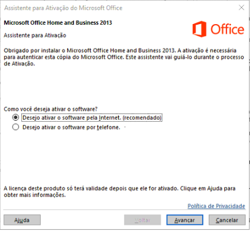Click the 'Como você deseja ativar o software?' question
This screenshot has height=231, width=250.
click(x=50, y=109)
